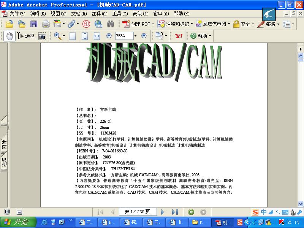Screen dimensions: 304x228
Task: Open a file using the folder icon
Action: pos(9,24)
